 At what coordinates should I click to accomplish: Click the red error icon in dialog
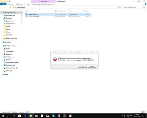point(55,59)
